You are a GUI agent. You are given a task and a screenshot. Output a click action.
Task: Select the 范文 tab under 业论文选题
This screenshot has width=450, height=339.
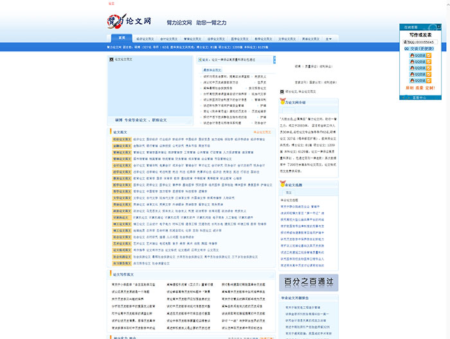[x=289, y=193]
